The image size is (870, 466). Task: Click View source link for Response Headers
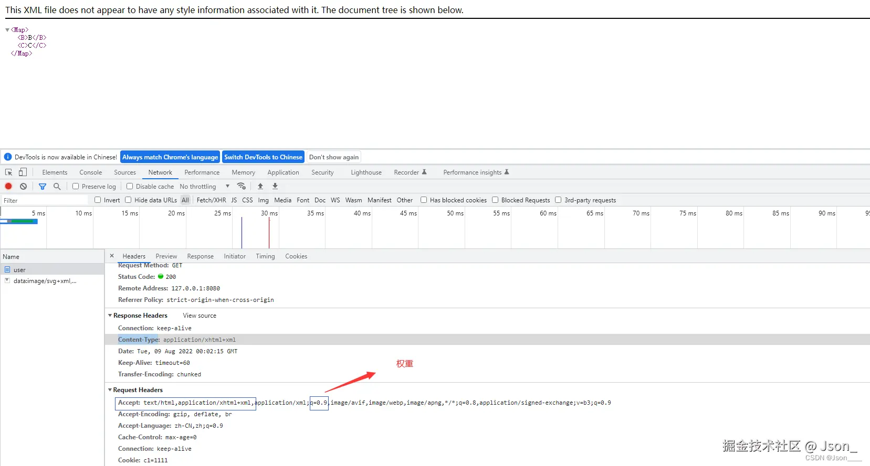coord(200,316)
